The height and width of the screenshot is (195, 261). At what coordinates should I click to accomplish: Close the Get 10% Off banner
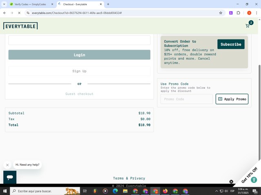pos(231,182)
